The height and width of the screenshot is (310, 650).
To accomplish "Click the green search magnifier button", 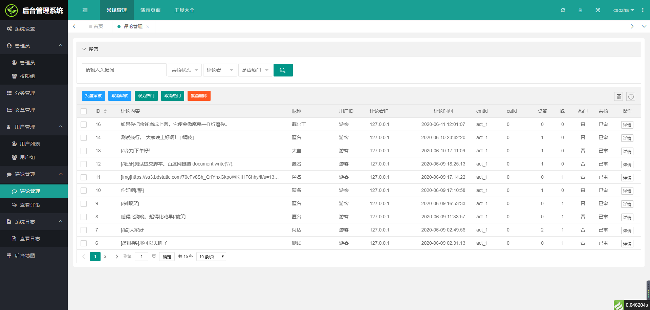I will (283, 70).
